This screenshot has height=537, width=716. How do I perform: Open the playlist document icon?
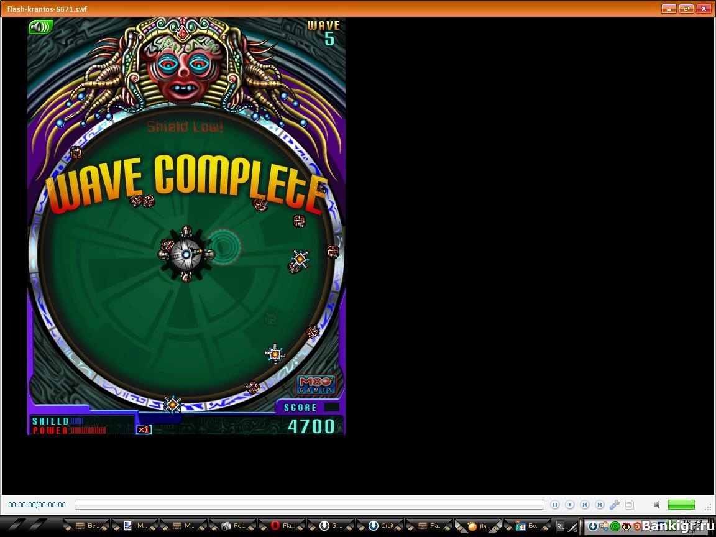pos(630,505)
